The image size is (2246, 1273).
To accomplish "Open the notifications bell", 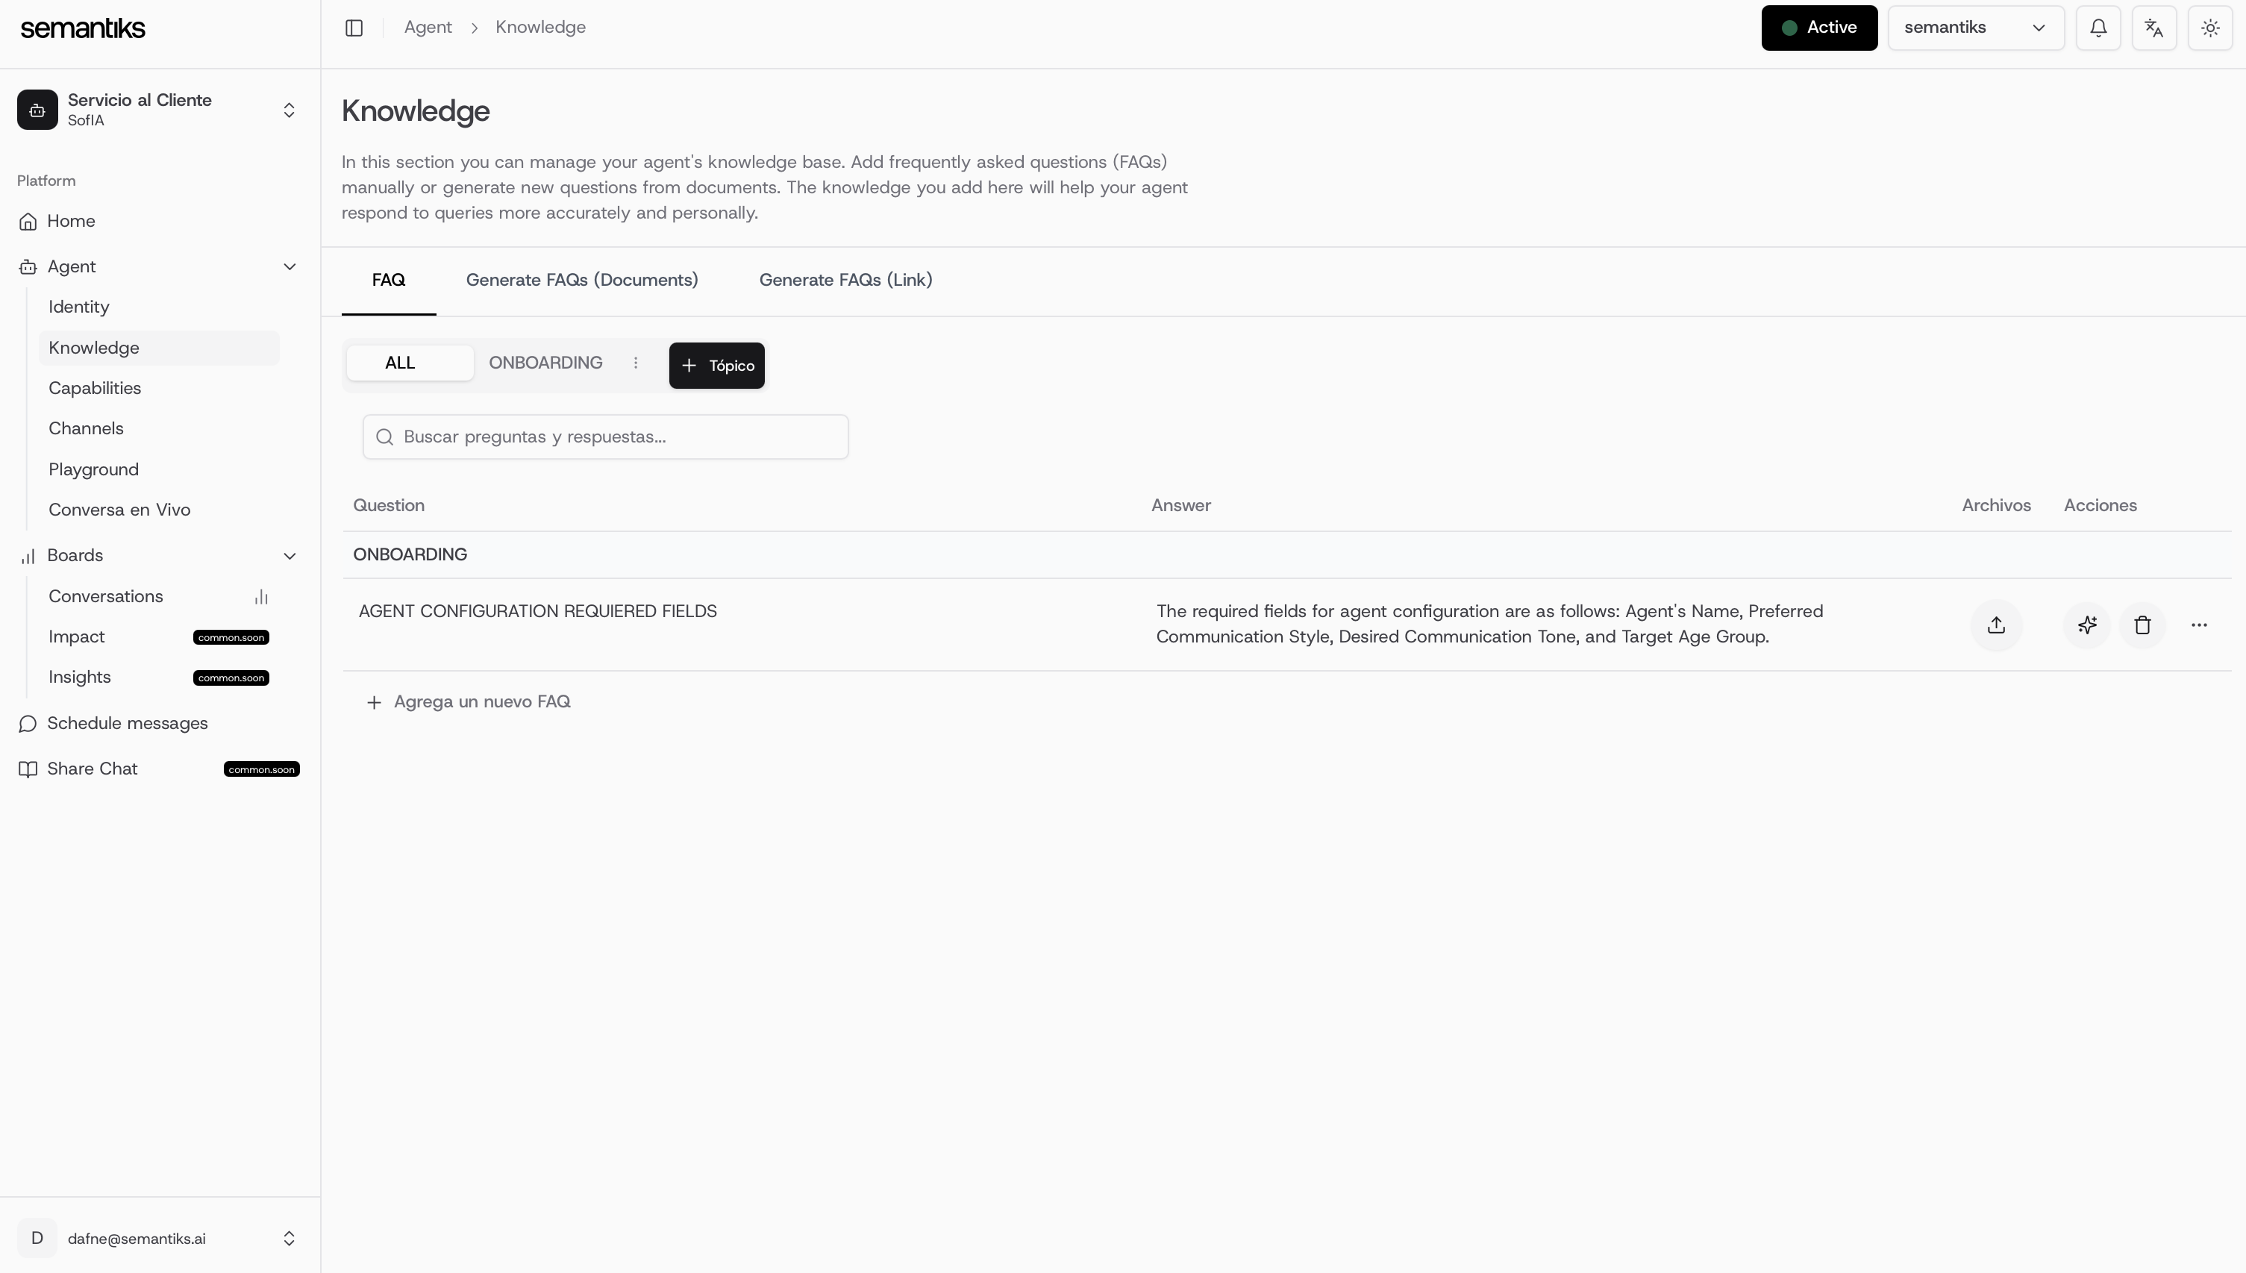I will (x=2098, y=28).
